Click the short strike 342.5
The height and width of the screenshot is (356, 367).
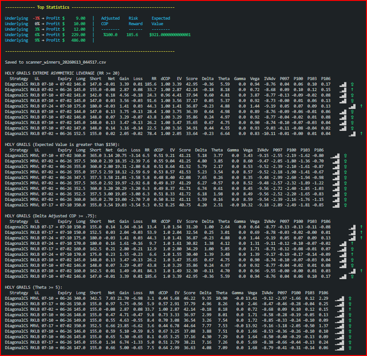click(x=95, y=298)
